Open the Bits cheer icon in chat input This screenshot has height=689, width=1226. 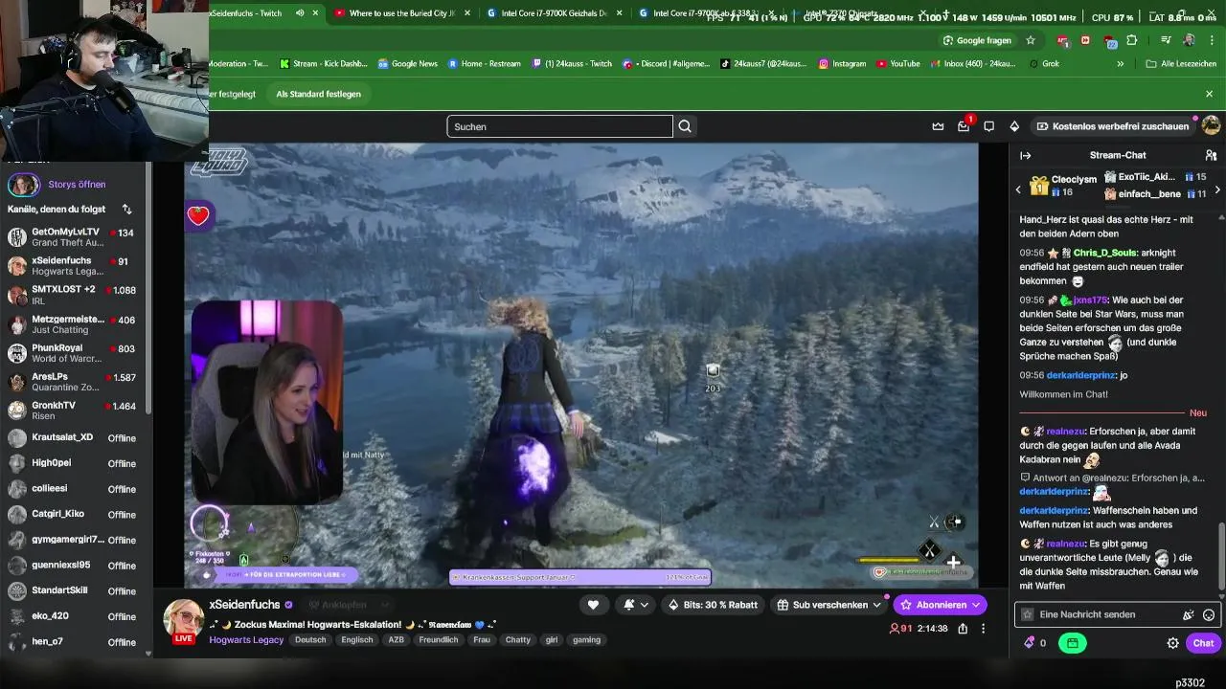[x=1189, y=614]
